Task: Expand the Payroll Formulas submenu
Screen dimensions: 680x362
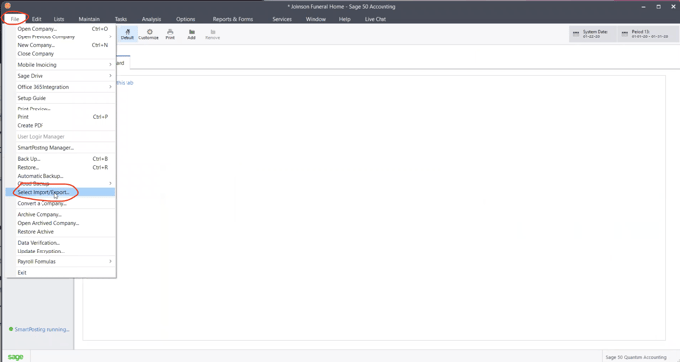Action: [60, 262]
